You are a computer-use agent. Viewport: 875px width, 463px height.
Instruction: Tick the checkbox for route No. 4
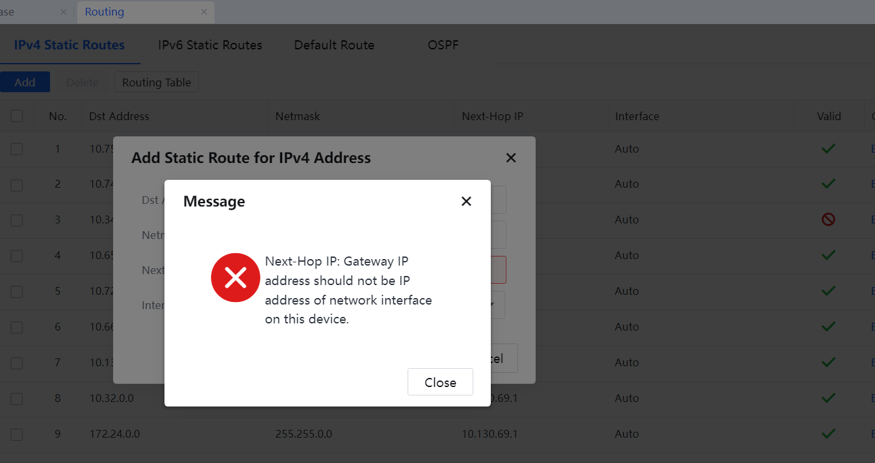point(17,256)
